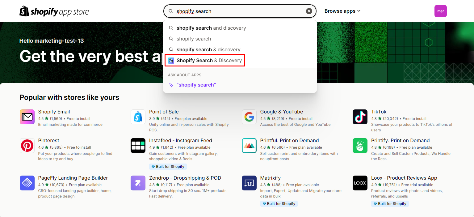Screen dimensions: 474x217
Task: Click the Instafeed Instagram Feed icon
Action: click(x=138, y=146)
